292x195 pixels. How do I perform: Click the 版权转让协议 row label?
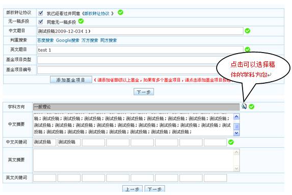tap(19, 12)
